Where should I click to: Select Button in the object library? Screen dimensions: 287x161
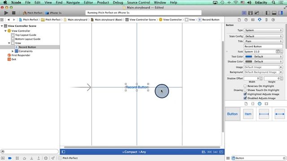[232, 114]
